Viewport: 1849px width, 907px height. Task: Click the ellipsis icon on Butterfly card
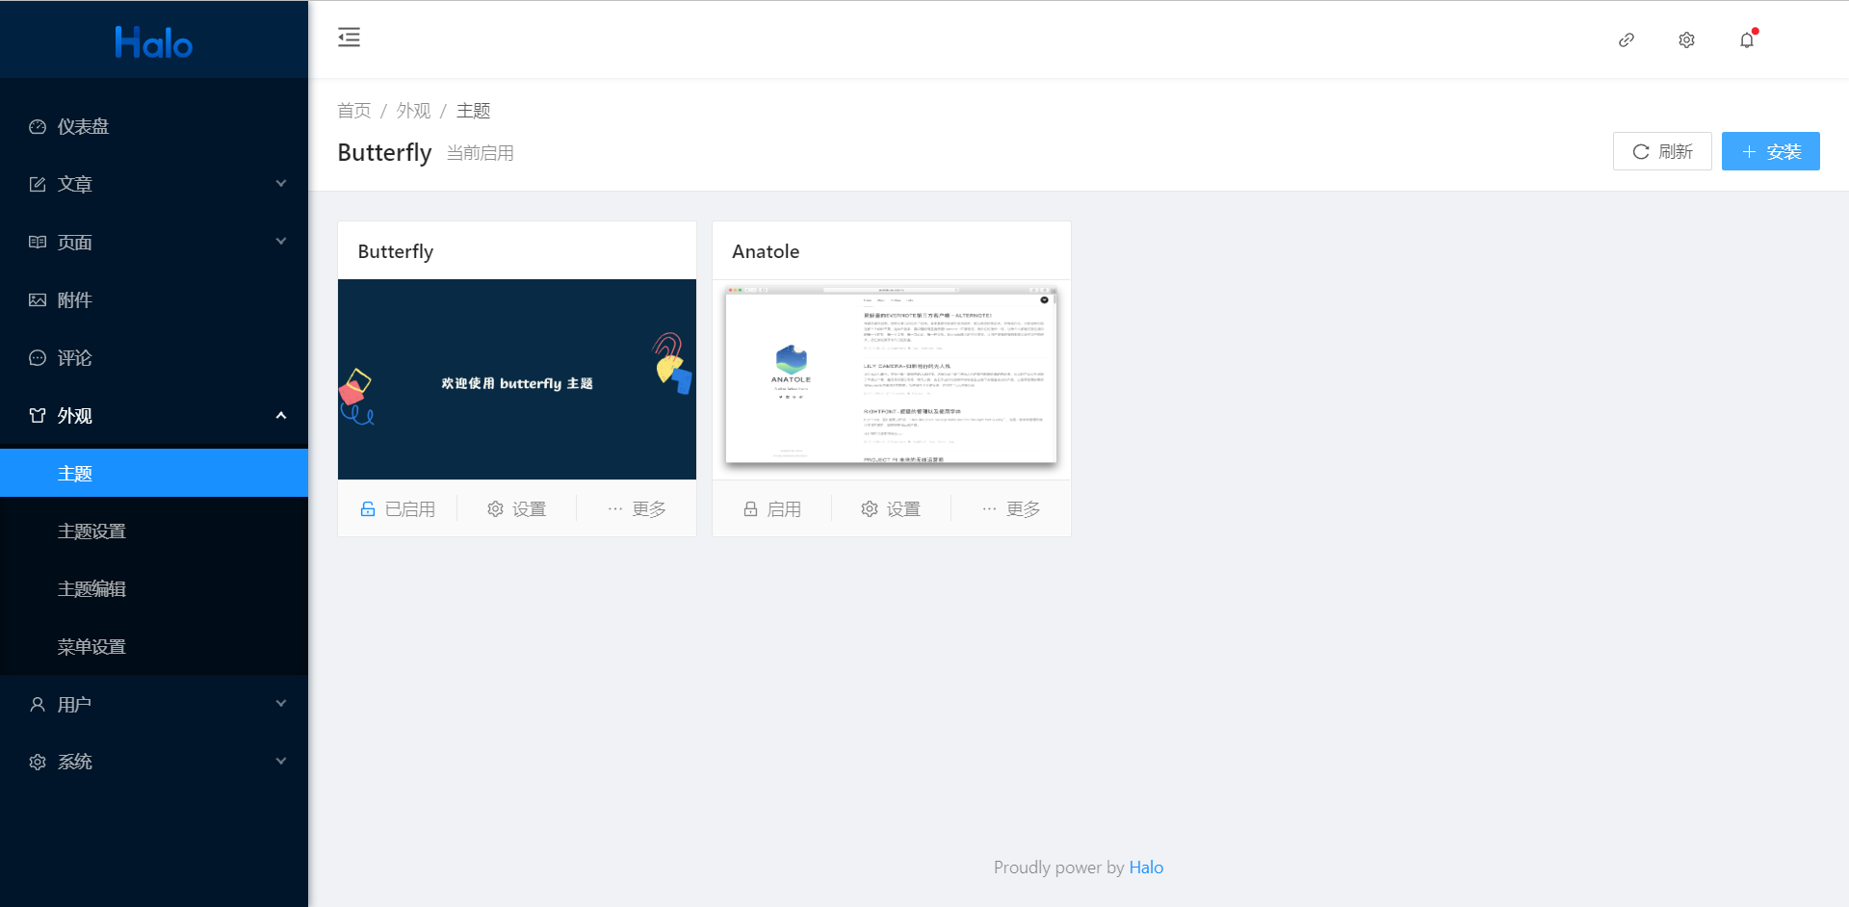click(615, 508)
